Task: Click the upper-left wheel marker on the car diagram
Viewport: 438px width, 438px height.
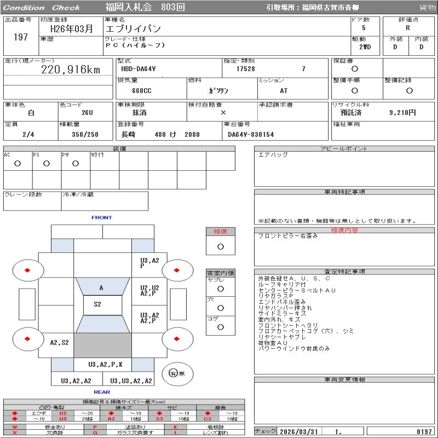Action: [27, 270]
